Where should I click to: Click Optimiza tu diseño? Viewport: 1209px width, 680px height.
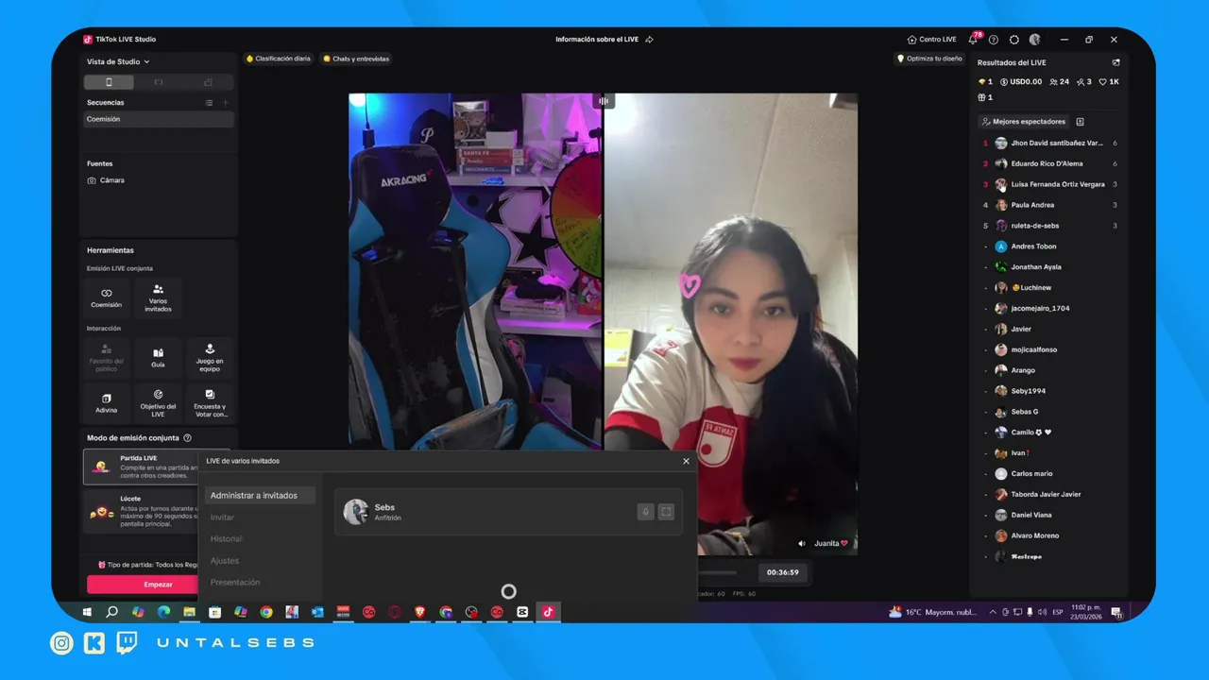tap(929, 59)
